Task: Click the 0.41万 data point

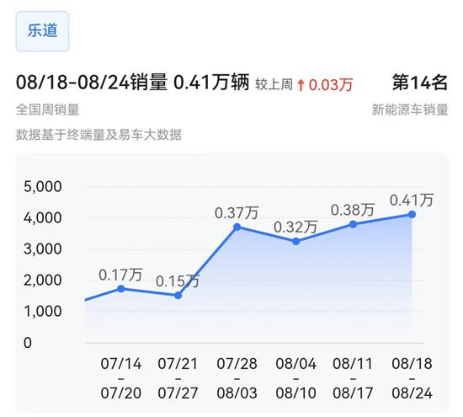Action: 412,215
